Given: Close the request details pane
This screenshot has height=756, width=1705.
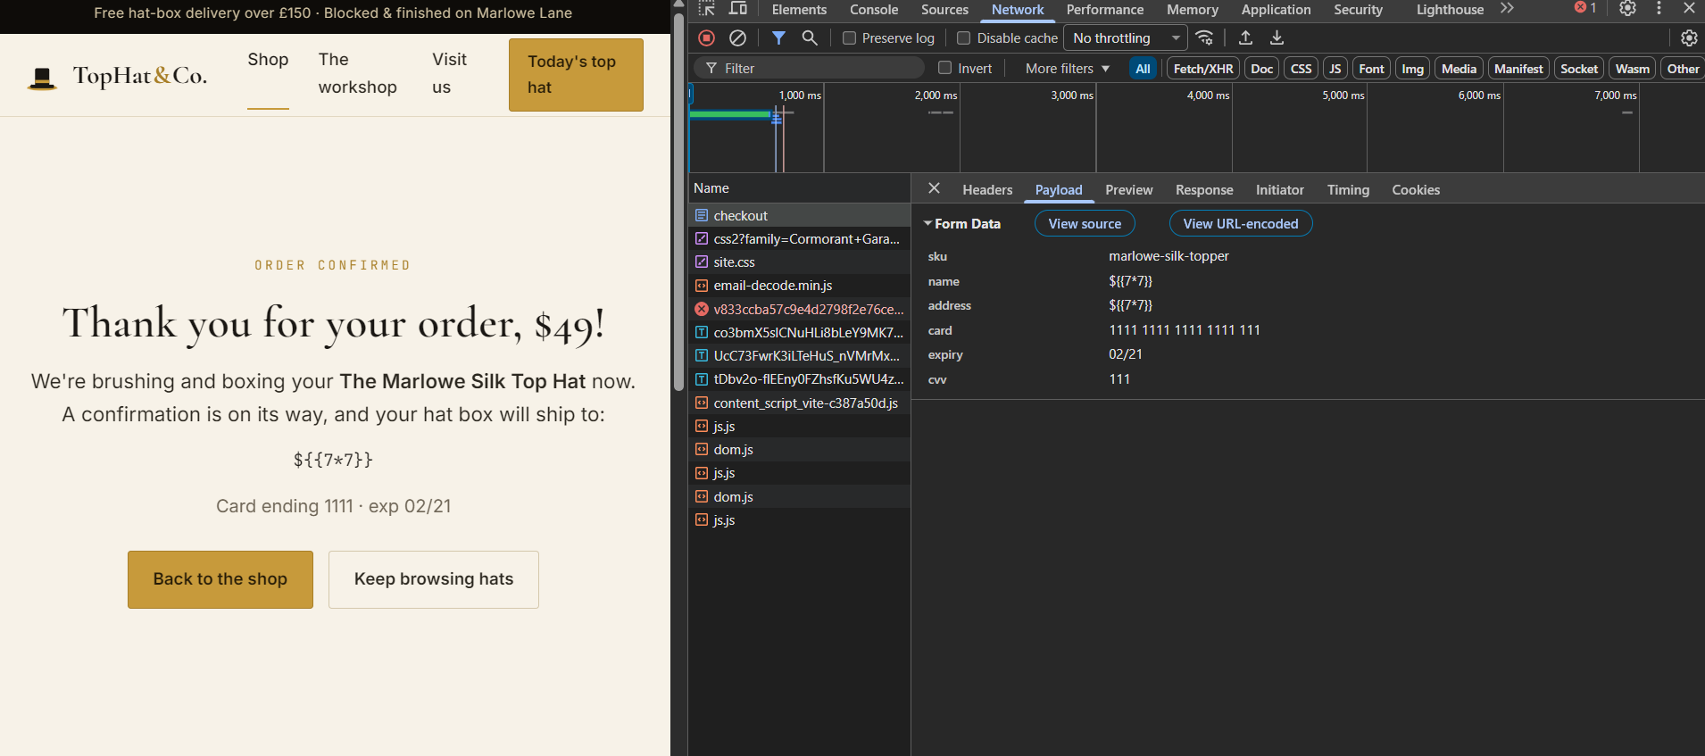Looking at the screenshot, I should (x=934, y=188).
